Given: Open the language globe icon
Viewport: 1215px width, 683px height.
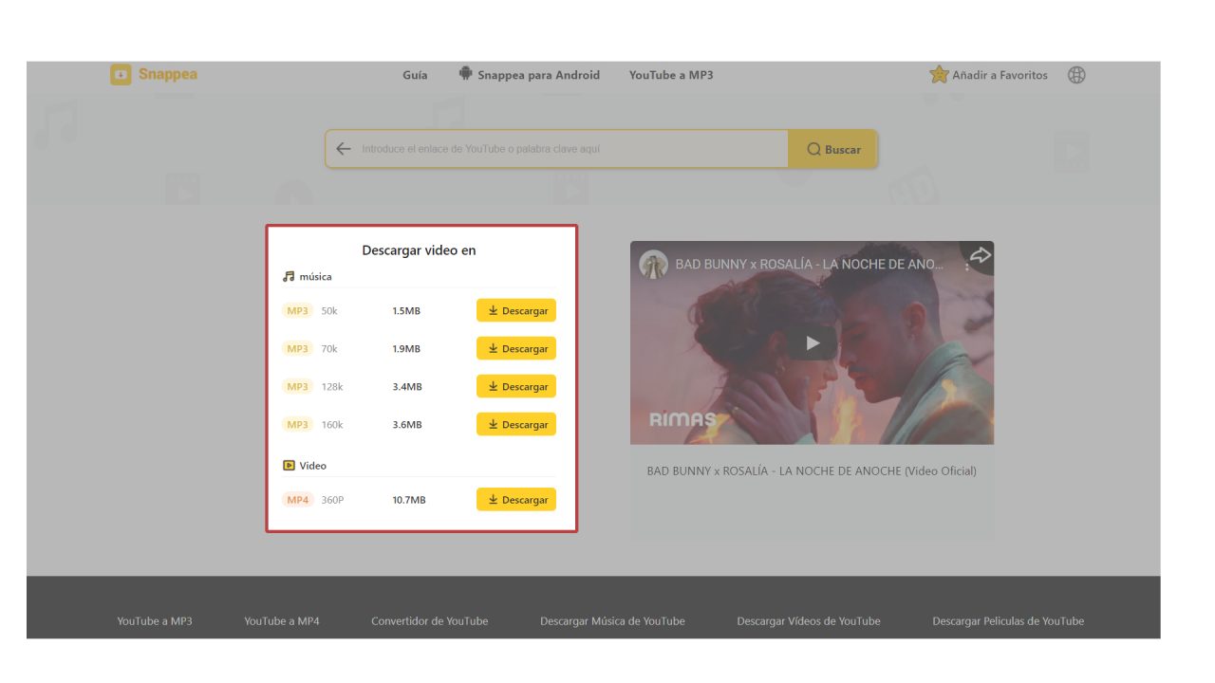Looking at the screenshot, I should tap(1076, 75).
